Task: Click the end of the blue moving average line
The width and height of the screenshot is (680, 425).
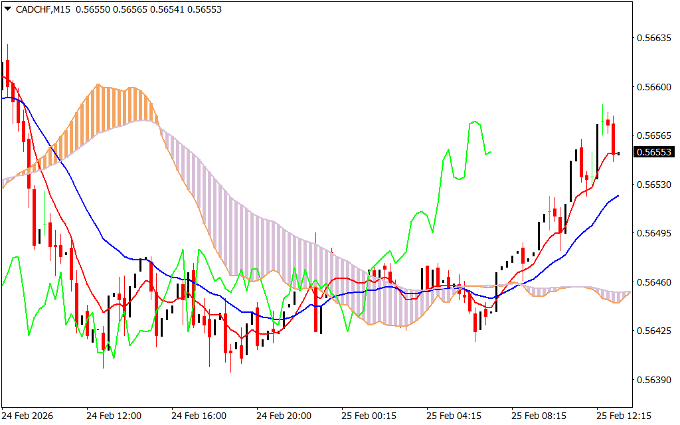Action: [618, 196]
